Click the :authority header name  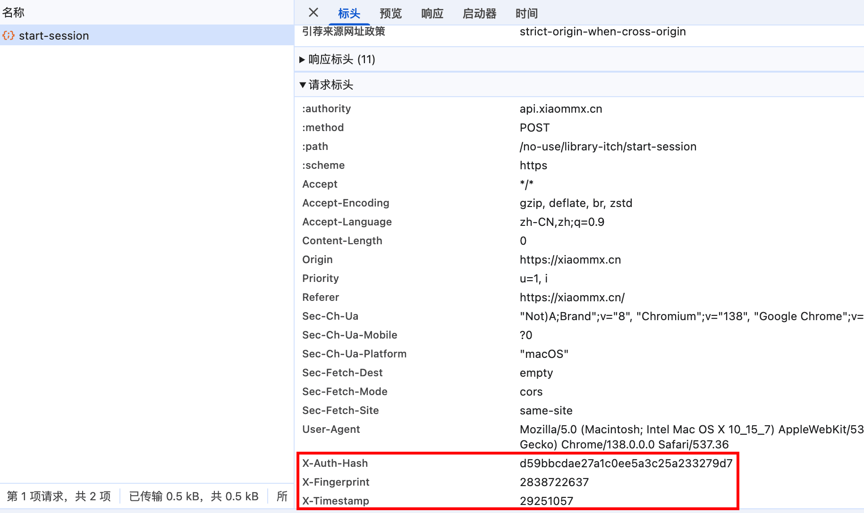point(327,109)
